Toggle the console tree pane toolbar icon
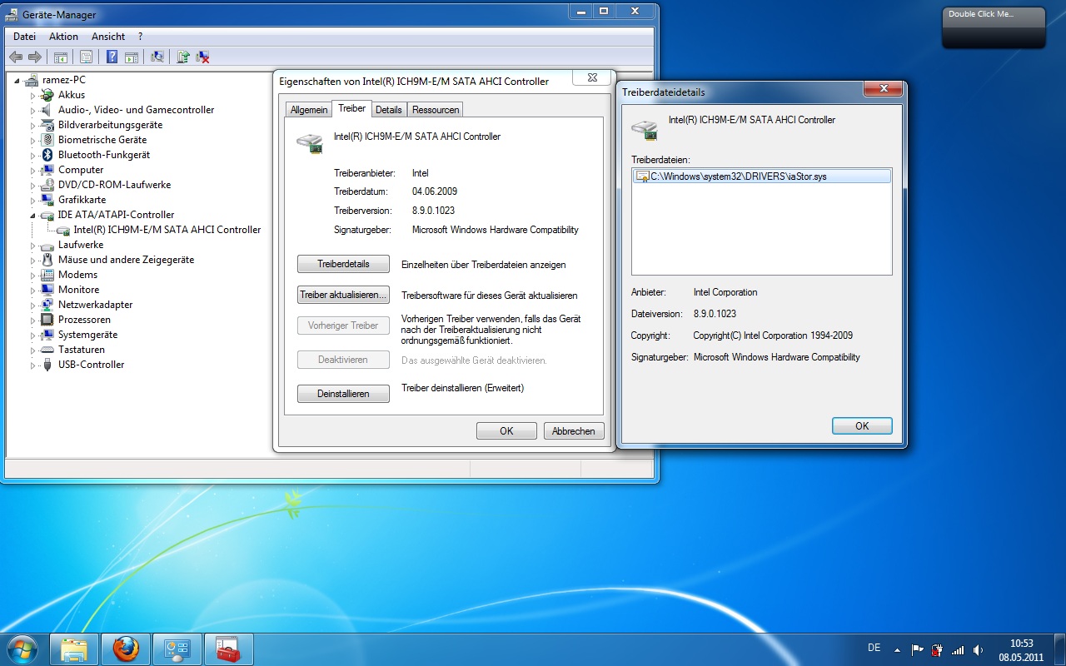 tap(60, 57)
